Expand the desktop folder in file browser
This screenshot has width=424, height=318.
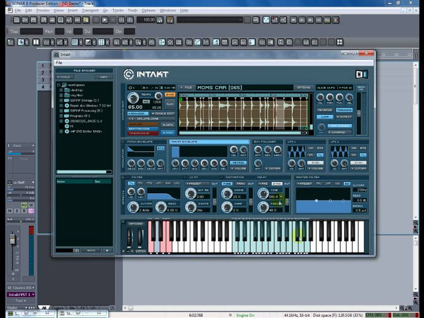tap(61, 90)
